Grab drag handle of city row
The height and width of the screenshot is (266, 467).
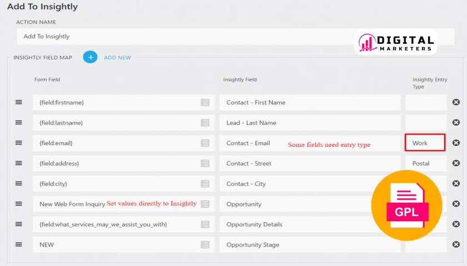[x=19, y=183]
